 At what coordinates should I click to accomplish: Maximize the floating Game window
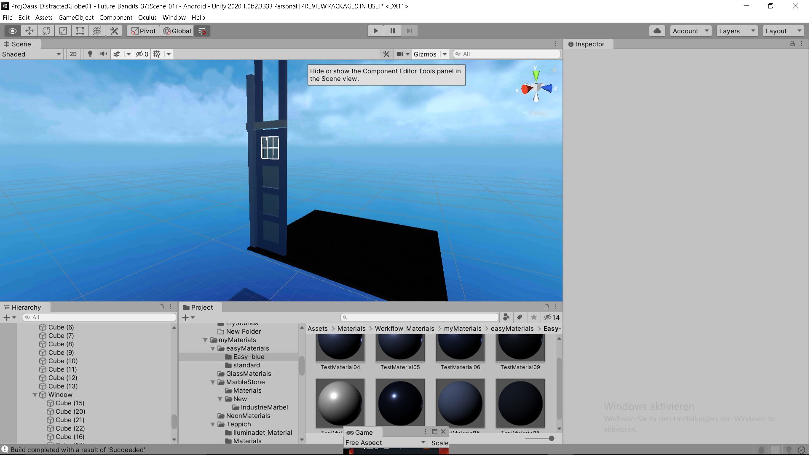point(435,431)
